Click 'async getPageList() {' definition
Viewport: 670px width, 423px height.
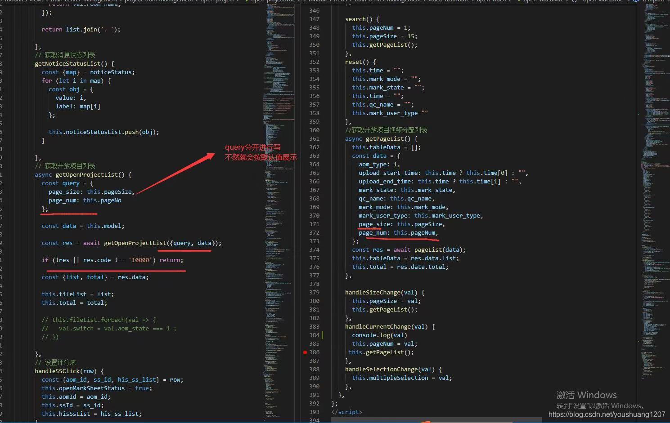click(x=381, y=139)
